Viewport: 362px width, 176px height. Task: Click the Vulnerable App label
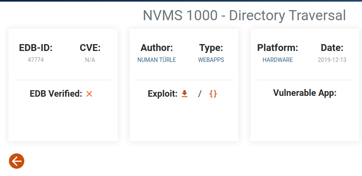[305, 93]
